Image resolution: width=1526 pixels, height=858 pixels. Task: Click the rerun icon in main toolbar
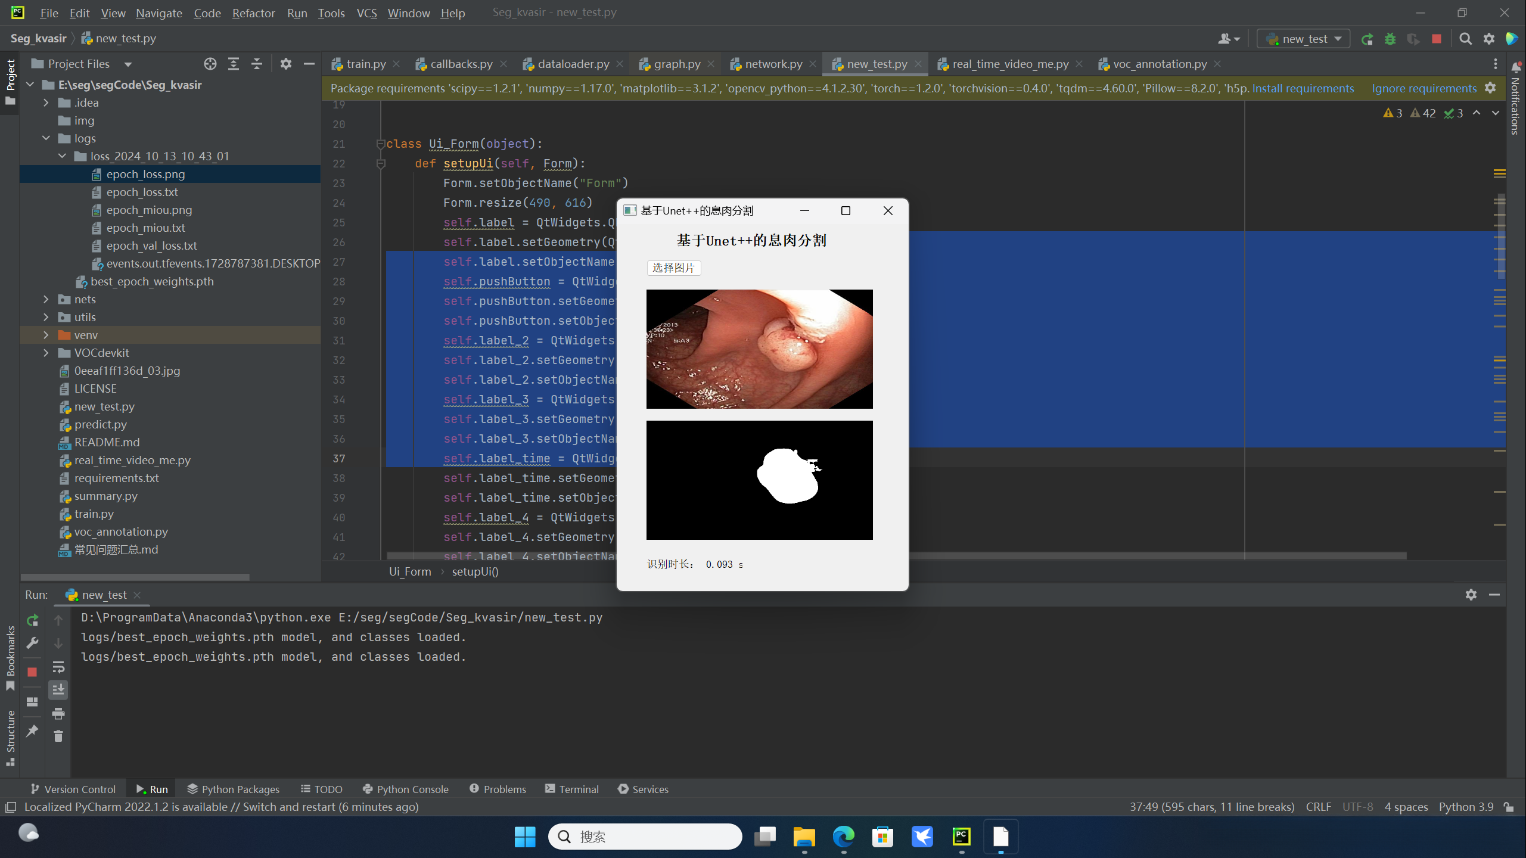[x=1367, y=39]
